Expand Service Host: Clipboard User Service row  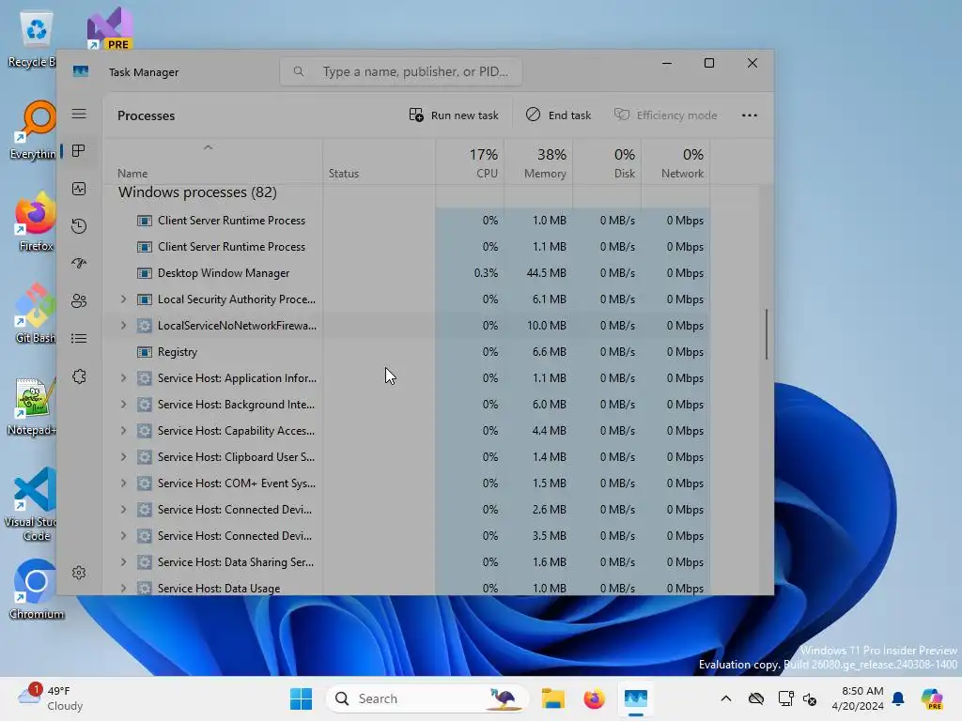(x=123, y=457)
